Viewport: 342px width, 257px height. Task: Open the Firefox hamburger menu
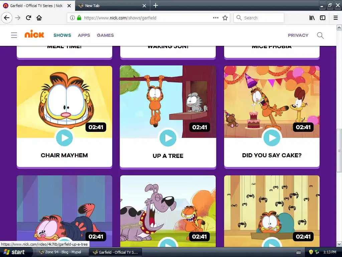[335, 18]
